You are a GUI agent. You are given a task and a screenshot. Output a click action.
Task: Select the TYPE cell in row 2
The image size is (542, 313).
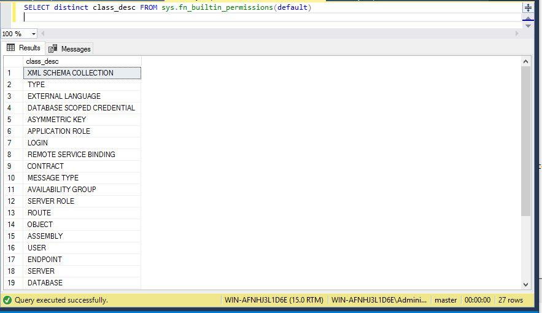(x=82, y=85)
